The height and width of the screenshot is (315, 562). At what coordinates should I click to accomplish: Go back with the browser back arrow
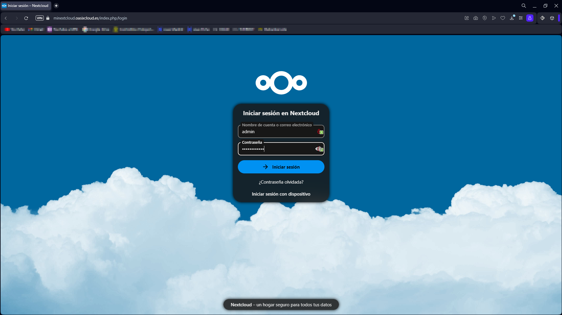(x=6, y=18)
